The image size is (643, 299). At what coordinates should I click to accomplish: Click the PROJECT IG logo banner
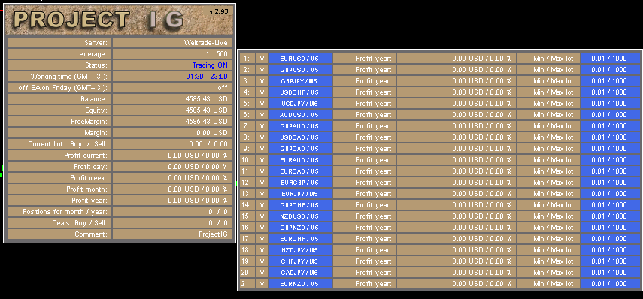click(x=120, y=20)
